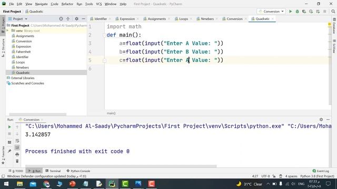Rerun program in Run panel
The height and width of the screenshot is (189, 337).
point(9,127)
